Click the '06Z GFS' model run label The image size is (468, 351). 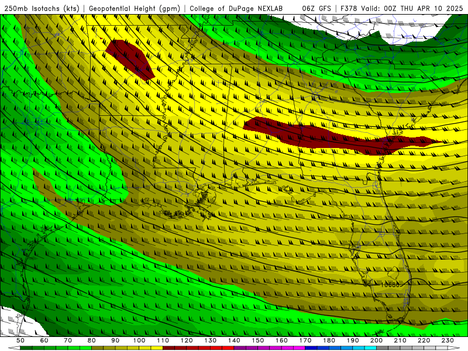(x=316, y=9)
